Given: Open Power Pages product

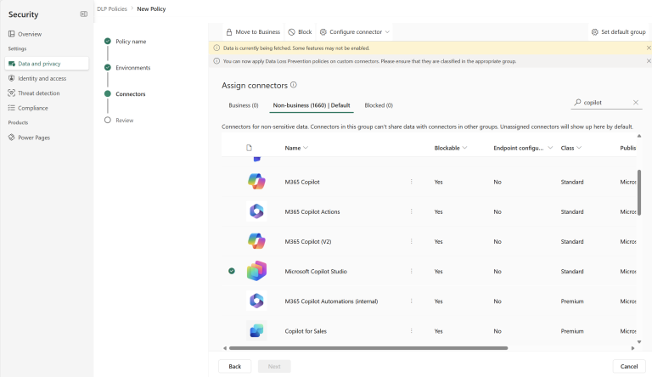Looking at the screenshot, I should coord(34,138).
